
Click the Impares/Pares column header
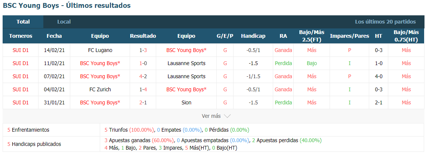(349, 36)
